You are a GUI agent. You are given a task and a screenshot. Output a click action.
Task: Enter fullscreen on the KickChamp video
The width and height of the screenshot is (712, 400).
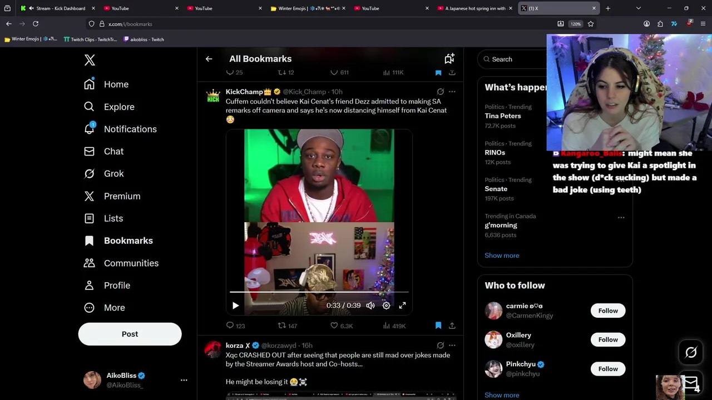coord(402,306)
